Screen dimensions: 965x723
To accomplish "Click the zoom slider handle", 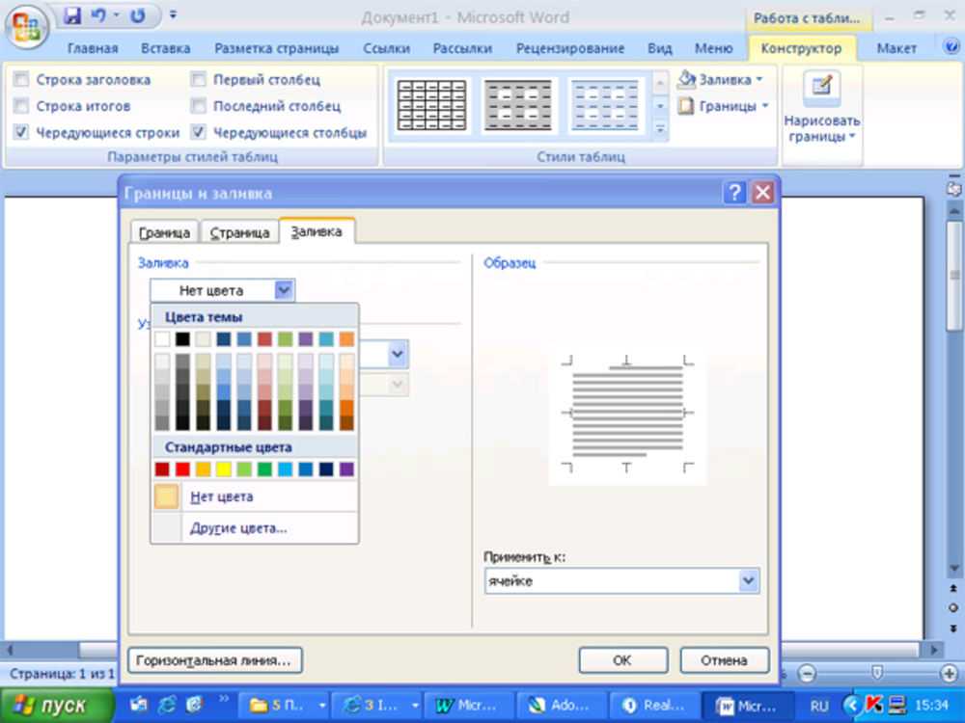I will pos(877,673).
